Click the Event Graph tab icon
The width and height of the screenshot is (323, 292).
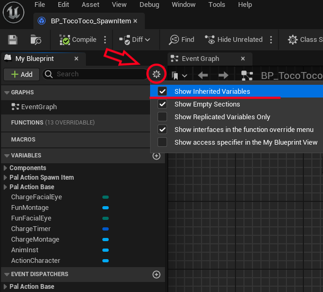[174, 58]
